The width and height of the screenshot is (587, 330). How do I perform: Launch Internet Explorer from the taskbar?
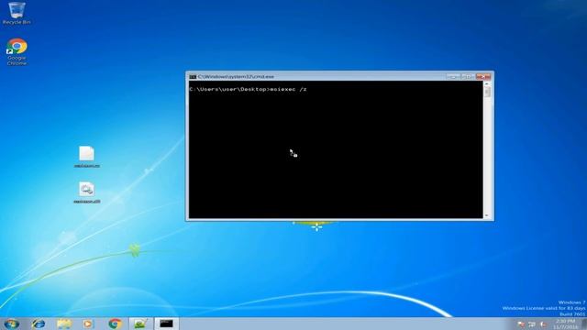point(39,324)
